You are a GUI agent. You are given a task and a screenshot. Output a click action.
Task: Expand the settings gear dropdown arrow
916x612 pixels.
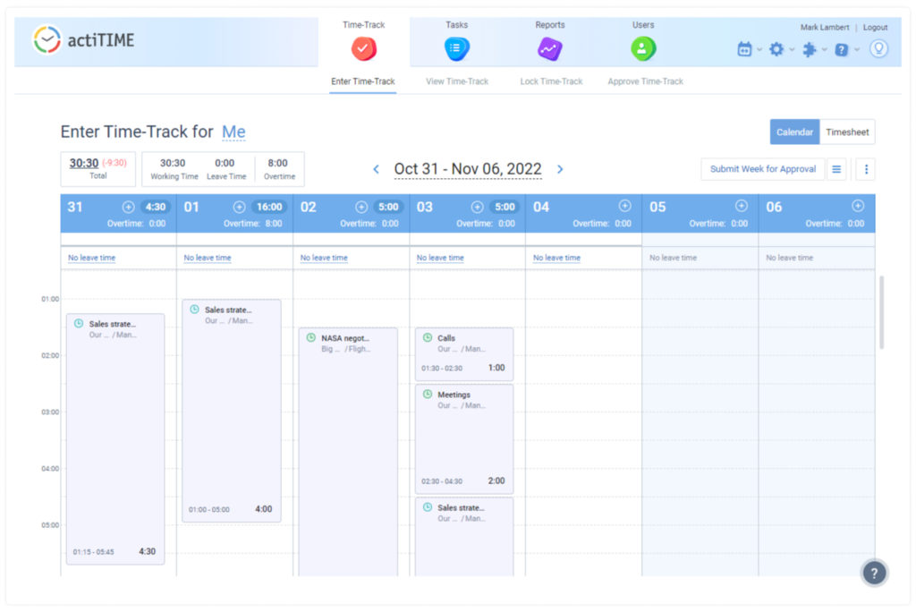click(x=792, y=49)
